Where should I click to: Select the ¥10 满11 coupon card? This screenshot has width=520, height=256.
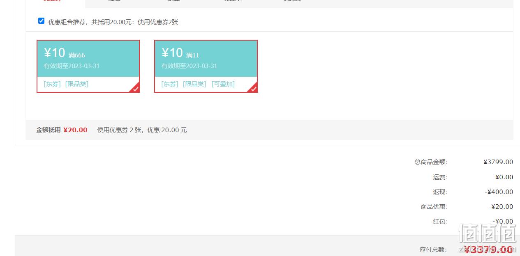tap(206, 66)
